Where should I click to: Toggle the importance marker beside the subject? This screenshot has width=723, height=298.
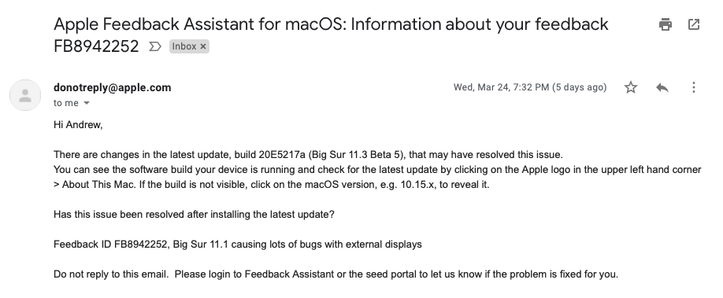click(155, 46)
